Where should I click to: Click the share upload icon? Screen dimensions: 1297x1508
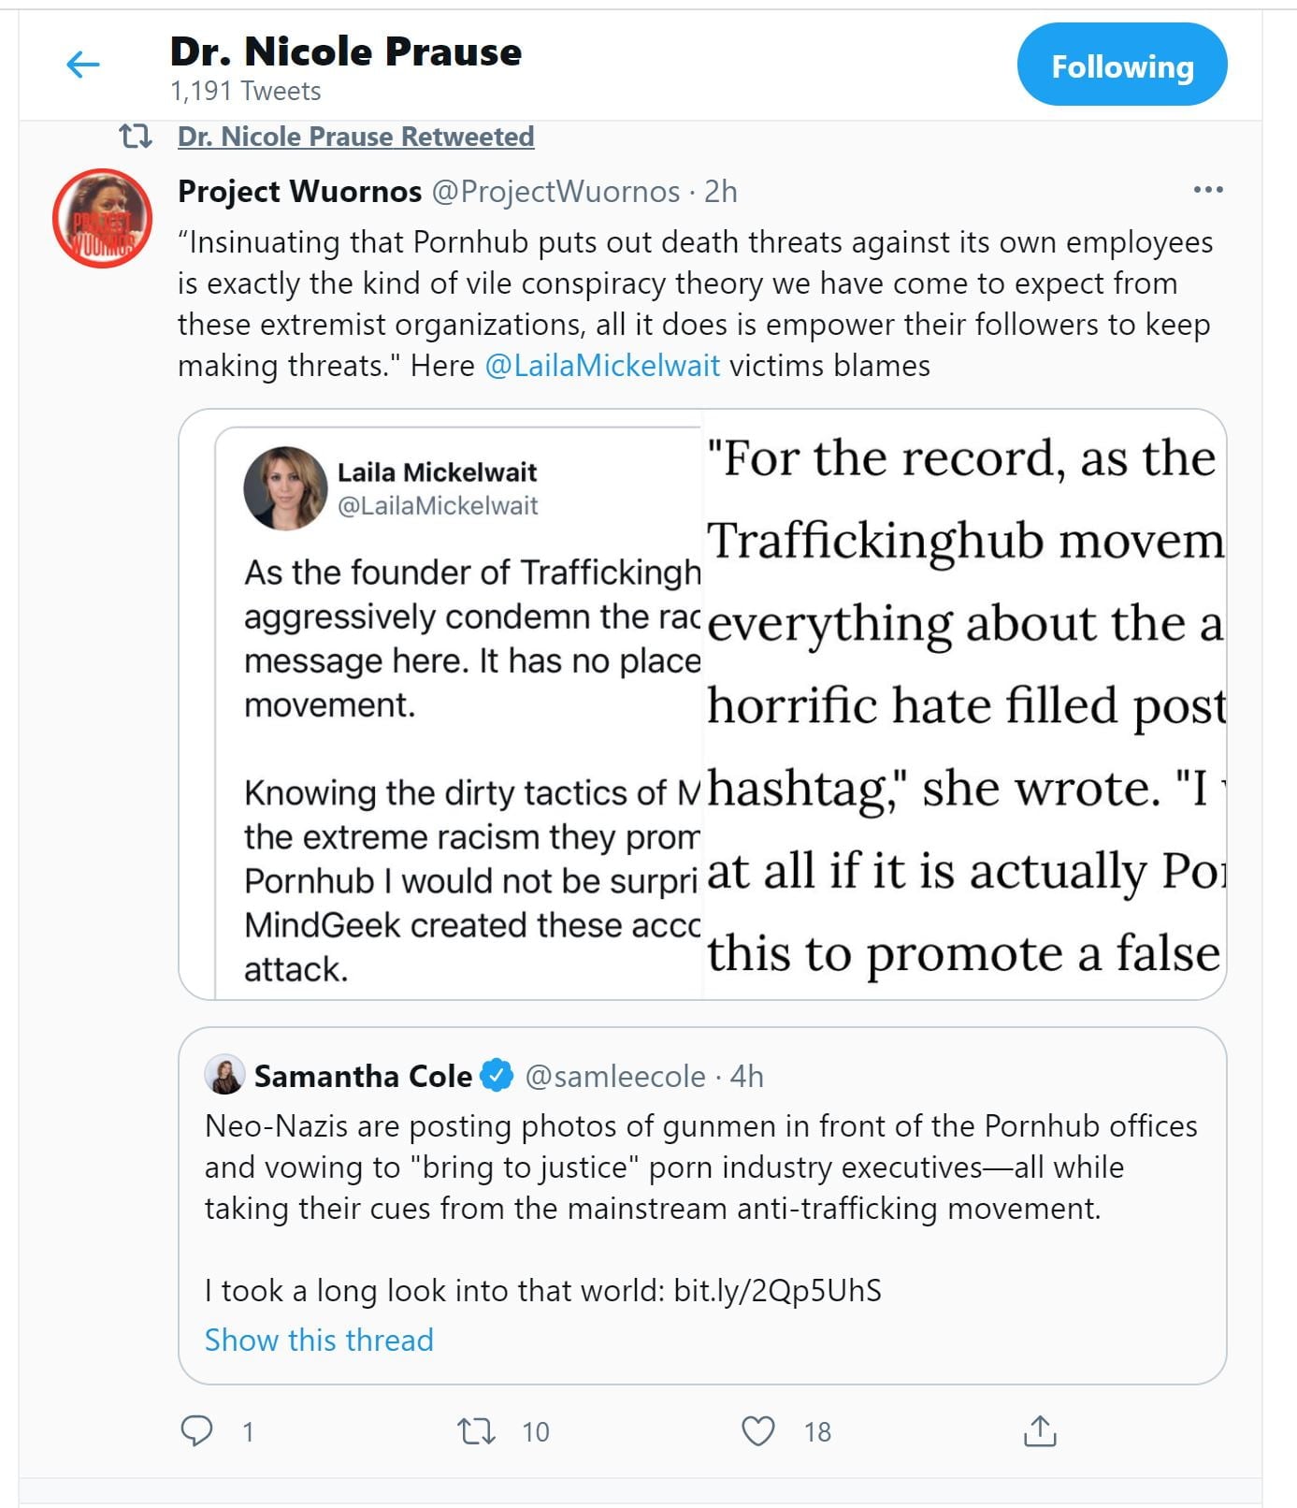coord(1040,1430)
